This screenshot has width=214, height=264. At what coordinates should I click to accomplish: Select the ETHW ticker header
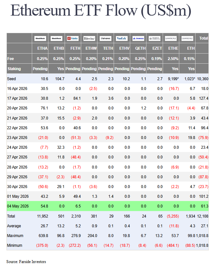tap(91, 48)
